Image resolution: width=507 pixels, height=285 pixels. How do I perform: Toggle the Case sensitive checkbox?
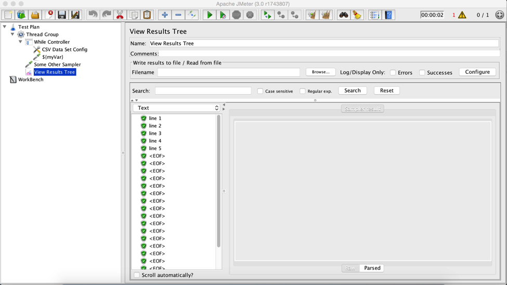[x=261, y=91]
